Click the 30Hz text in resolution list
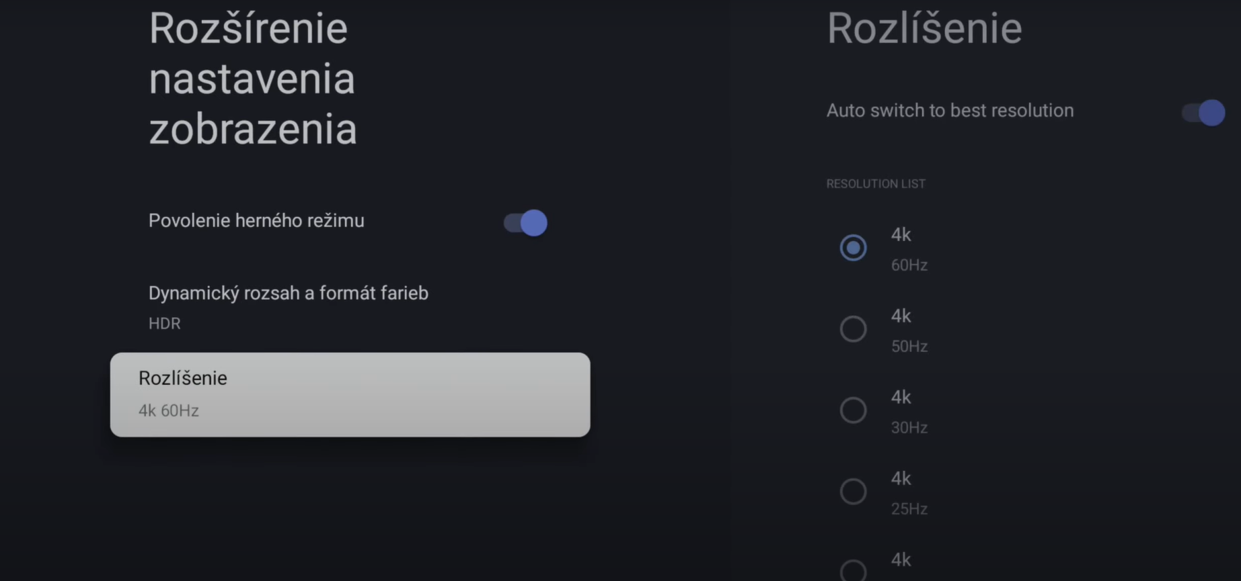This screenshot has width=1241, height=581. coord(909,428)
